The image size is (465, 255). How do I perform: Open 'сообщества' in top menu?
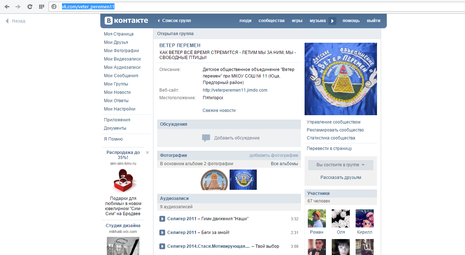[272, 21]
